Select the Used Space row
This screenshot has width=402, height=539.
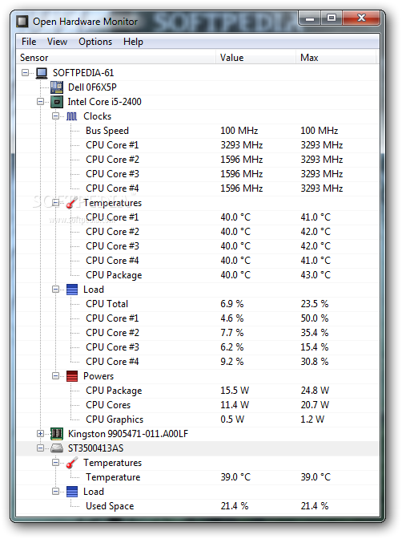pos(198,506)
